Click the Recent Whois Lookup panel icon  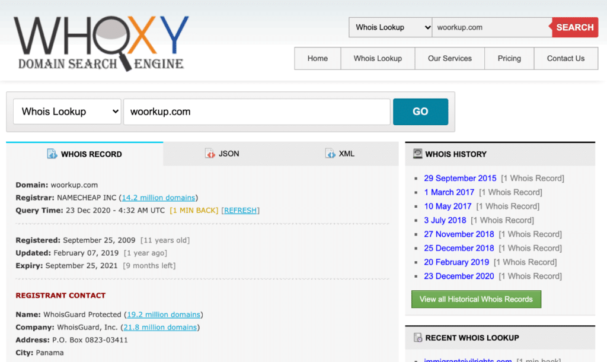point(418,338)
